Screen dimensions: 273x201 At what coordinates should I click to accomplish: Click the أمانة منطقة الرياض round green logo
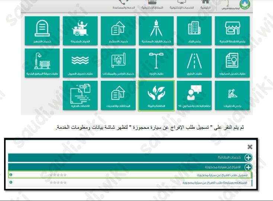[245, 4]
